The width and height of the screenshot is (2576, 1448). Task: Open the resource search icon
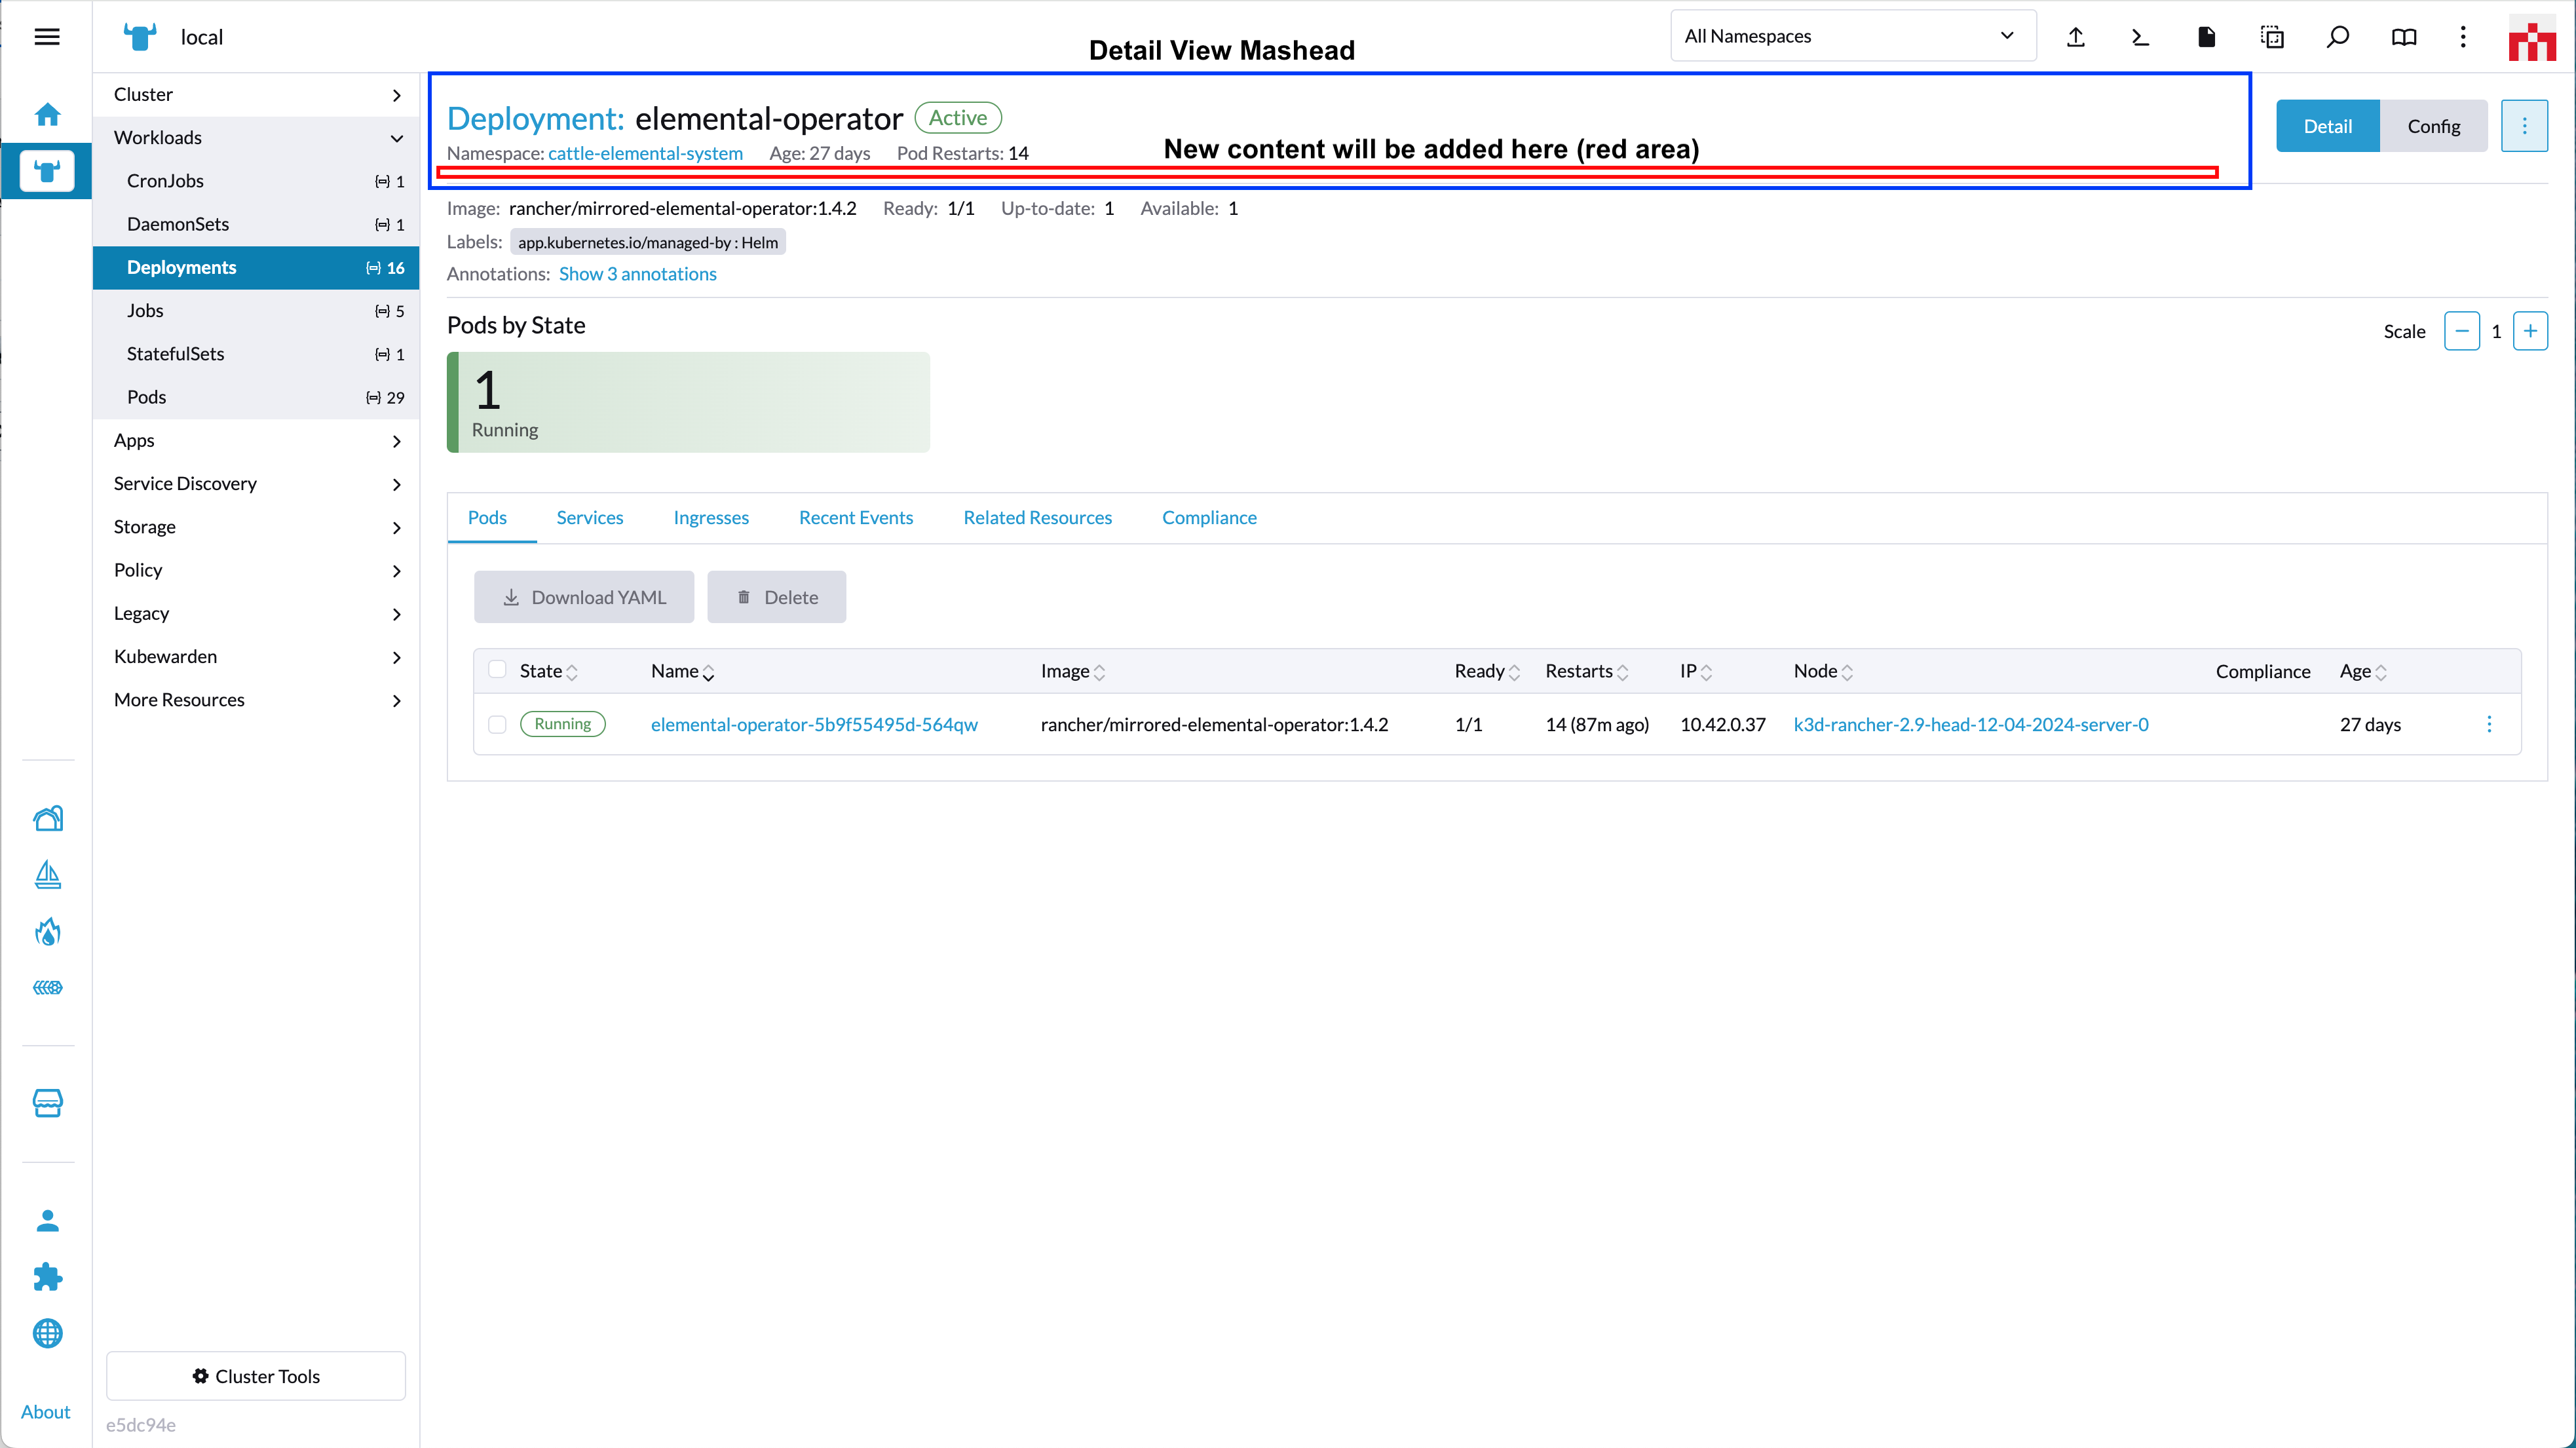2337,37
